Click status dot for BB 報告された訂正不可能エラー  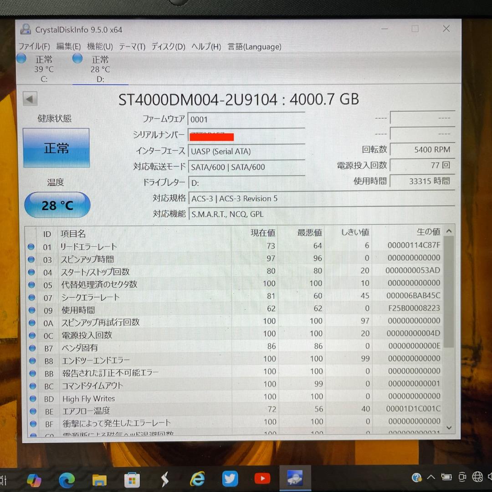[x=33, y=374]
